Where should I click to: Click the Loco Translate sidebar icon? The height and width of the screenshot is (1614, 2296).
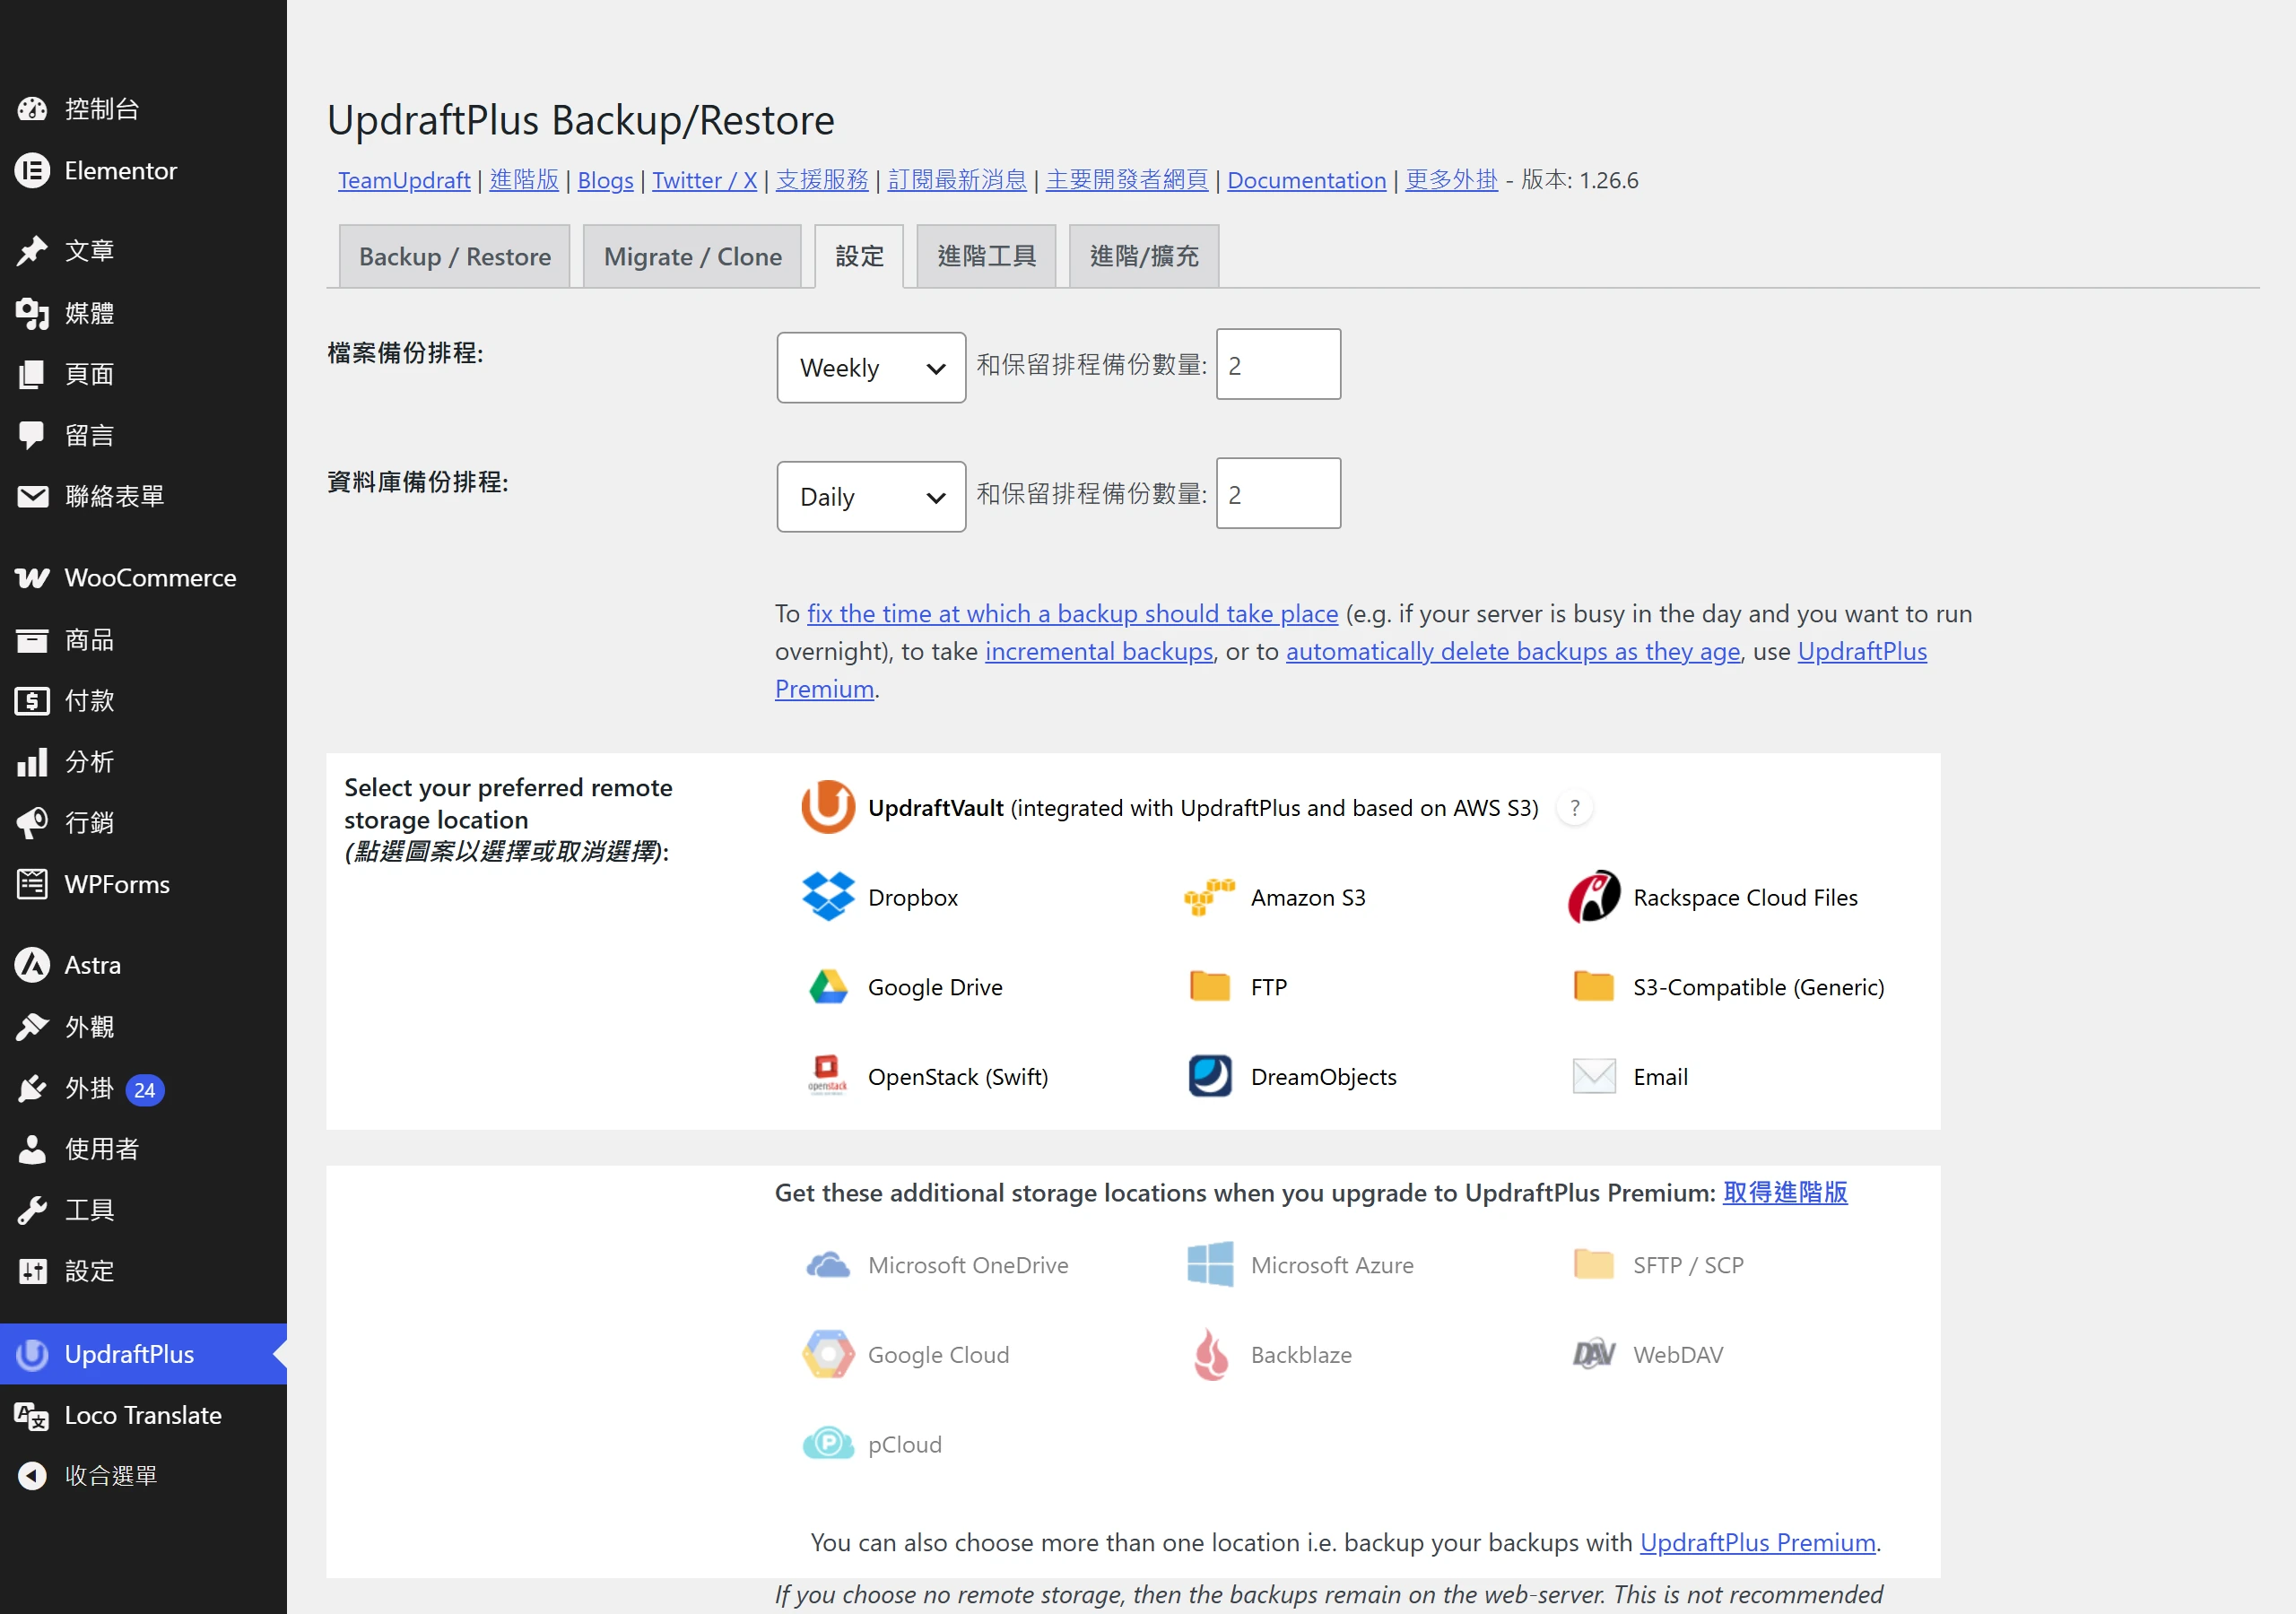pyautogui.click(x=32, y=1415)
